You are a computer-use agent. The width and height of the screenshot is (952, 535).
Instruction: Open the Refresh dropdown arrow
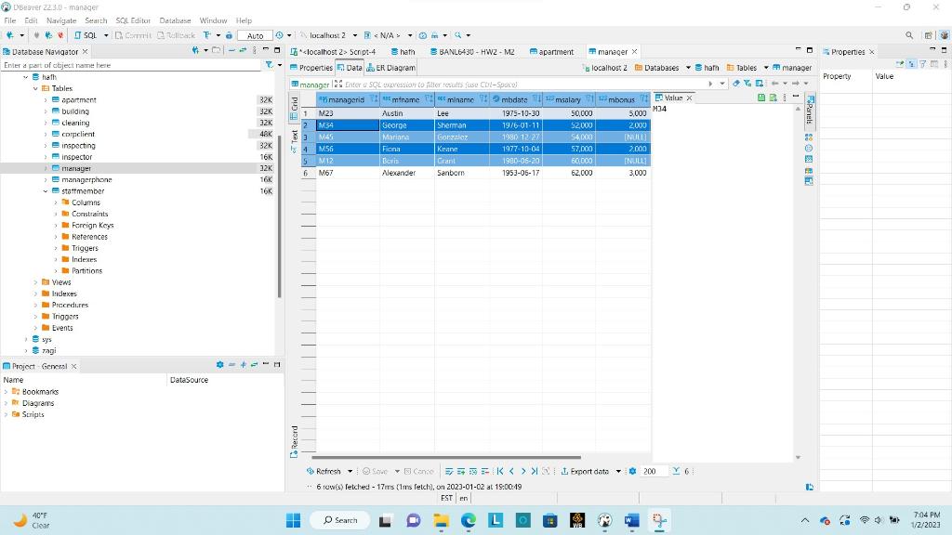[350, 471]
